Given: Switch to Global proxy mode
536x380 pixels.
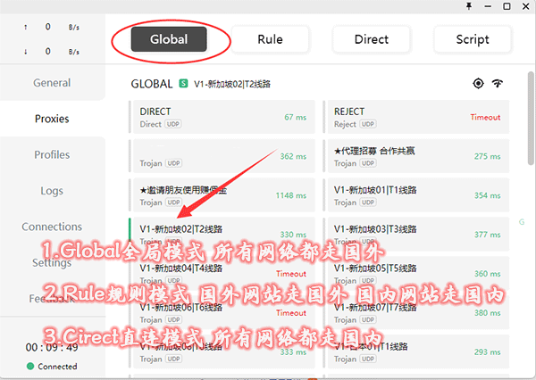Looking at the screenshot, I should (x=169, y=39).
